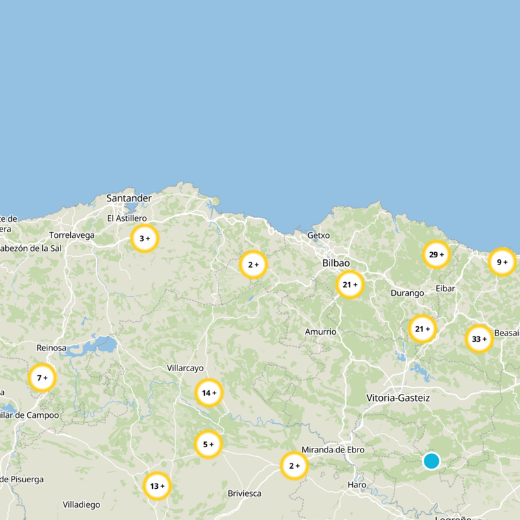Open the 29+ cluster marker
The width and height of the screenshot is (520, 520).
[x=437, y=254]
